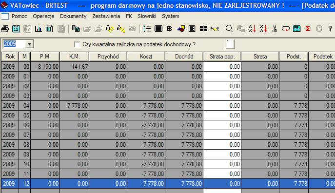The image size is (335, 193).
Task: Expand the 2009 year dropdown arrow
Action: coord(29,44)
